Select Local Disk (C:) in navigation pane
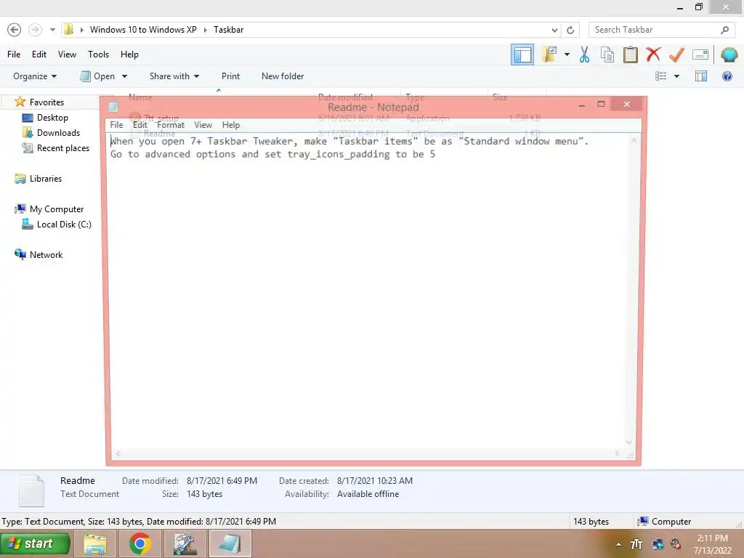744x558 pixels. click(x=64, y=225)
